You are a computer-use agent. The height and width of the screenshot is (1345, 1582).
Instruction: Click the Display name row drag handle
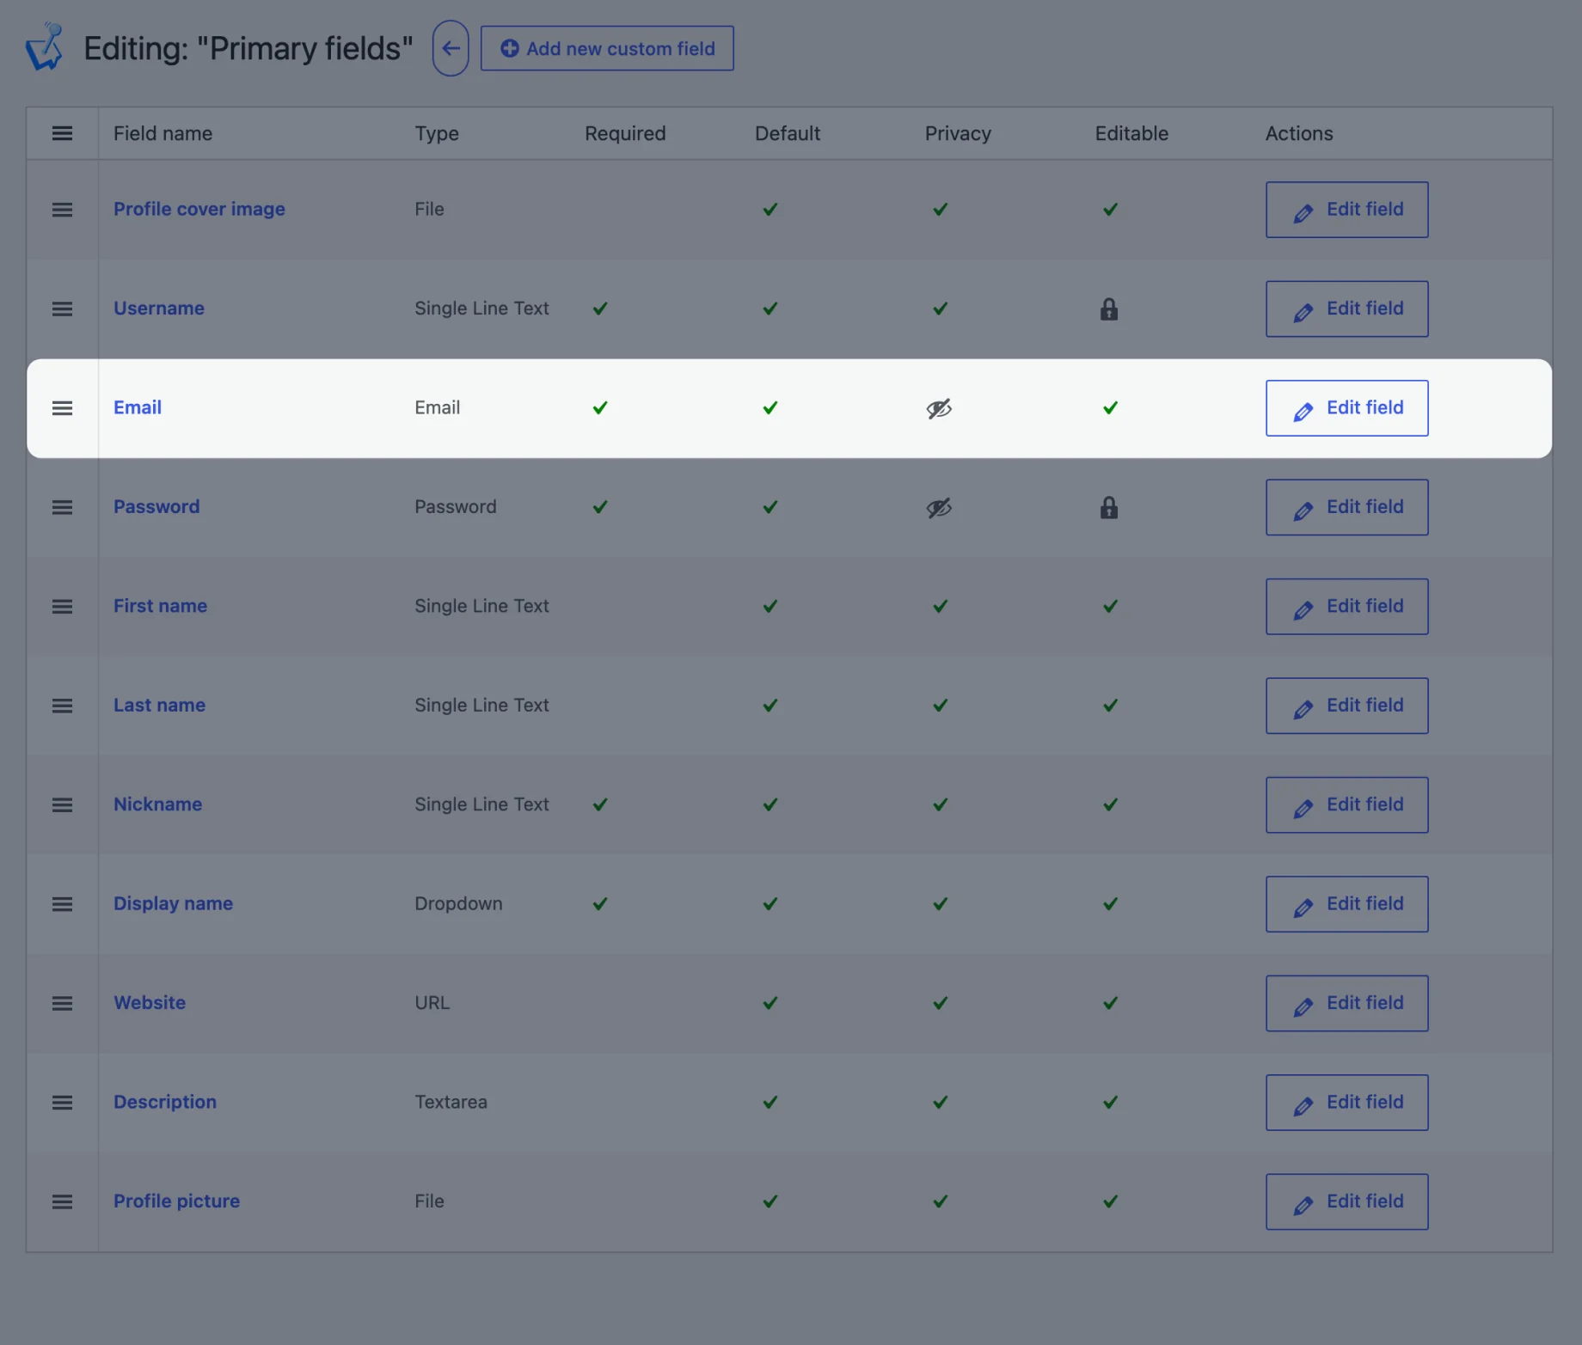[62, 904]
